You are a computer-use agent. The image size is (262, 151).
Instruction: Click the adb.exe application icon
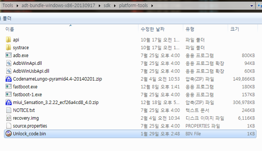8,55
